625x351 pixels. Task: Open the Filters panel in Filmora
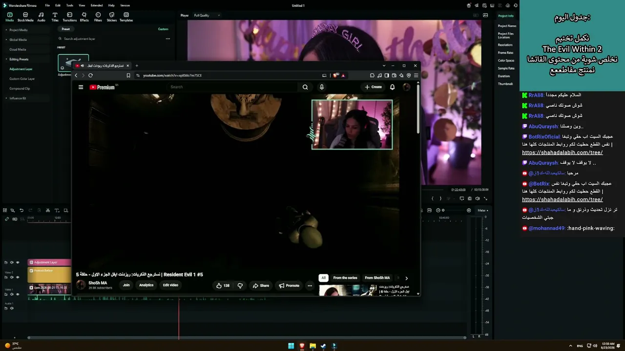click(98, 17)
